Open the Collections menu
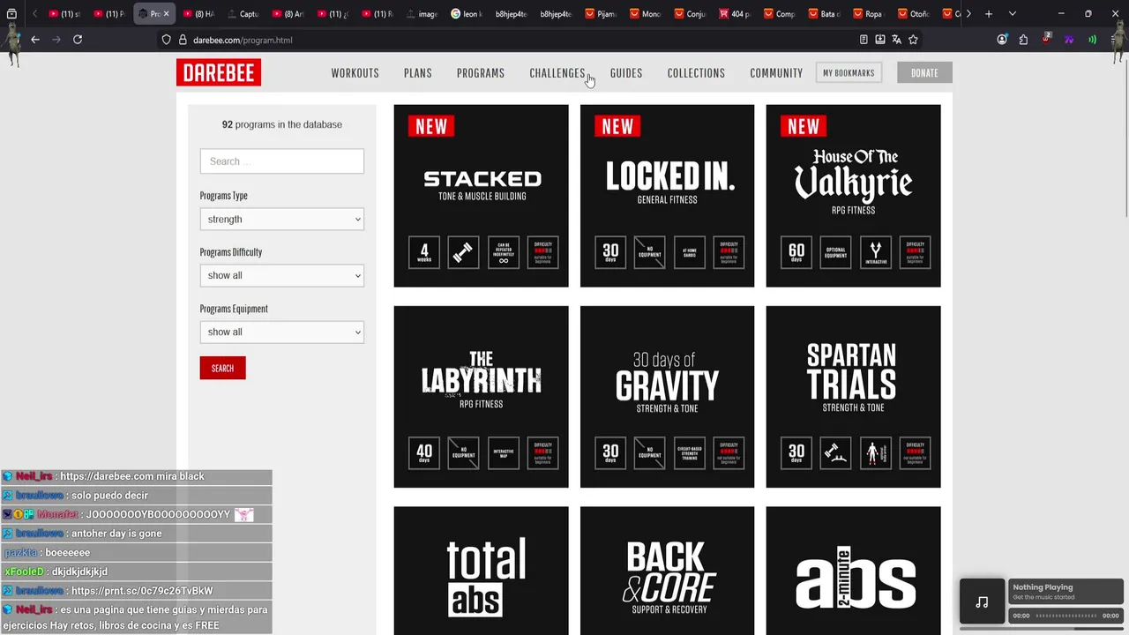The image size is (1129, 635). [x=696, y=73]
